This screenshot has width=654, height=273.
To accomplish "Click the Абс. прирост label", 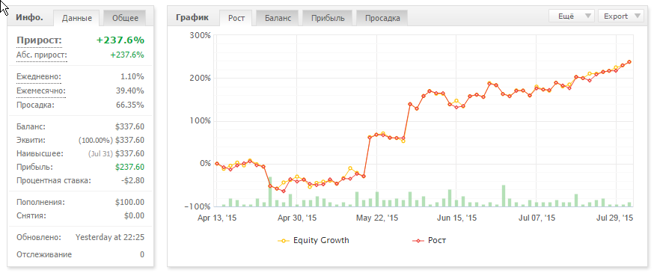I will [x=42, y=55].
